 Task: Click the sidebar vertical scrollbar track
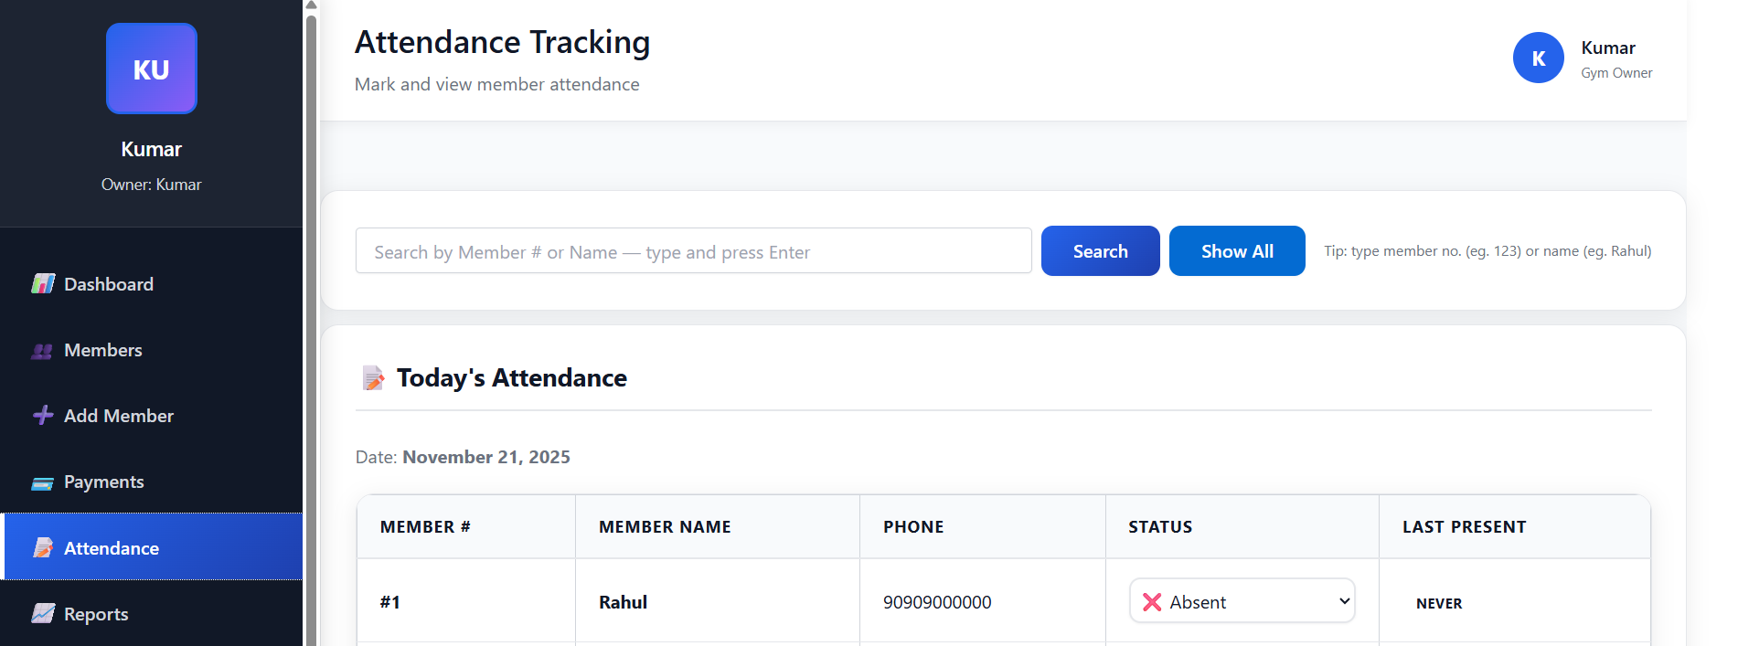coord(311,329)
